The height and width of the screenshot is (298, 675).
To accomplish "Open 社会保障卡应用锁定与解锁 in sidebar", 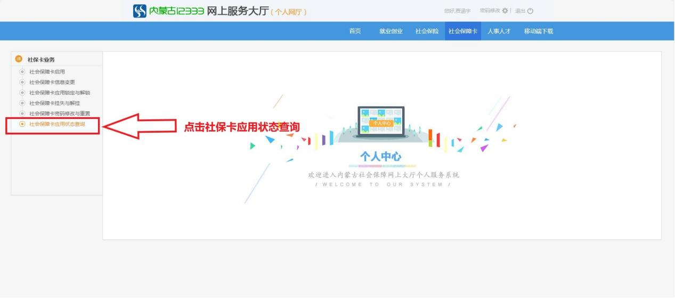I will coord(59,93).
